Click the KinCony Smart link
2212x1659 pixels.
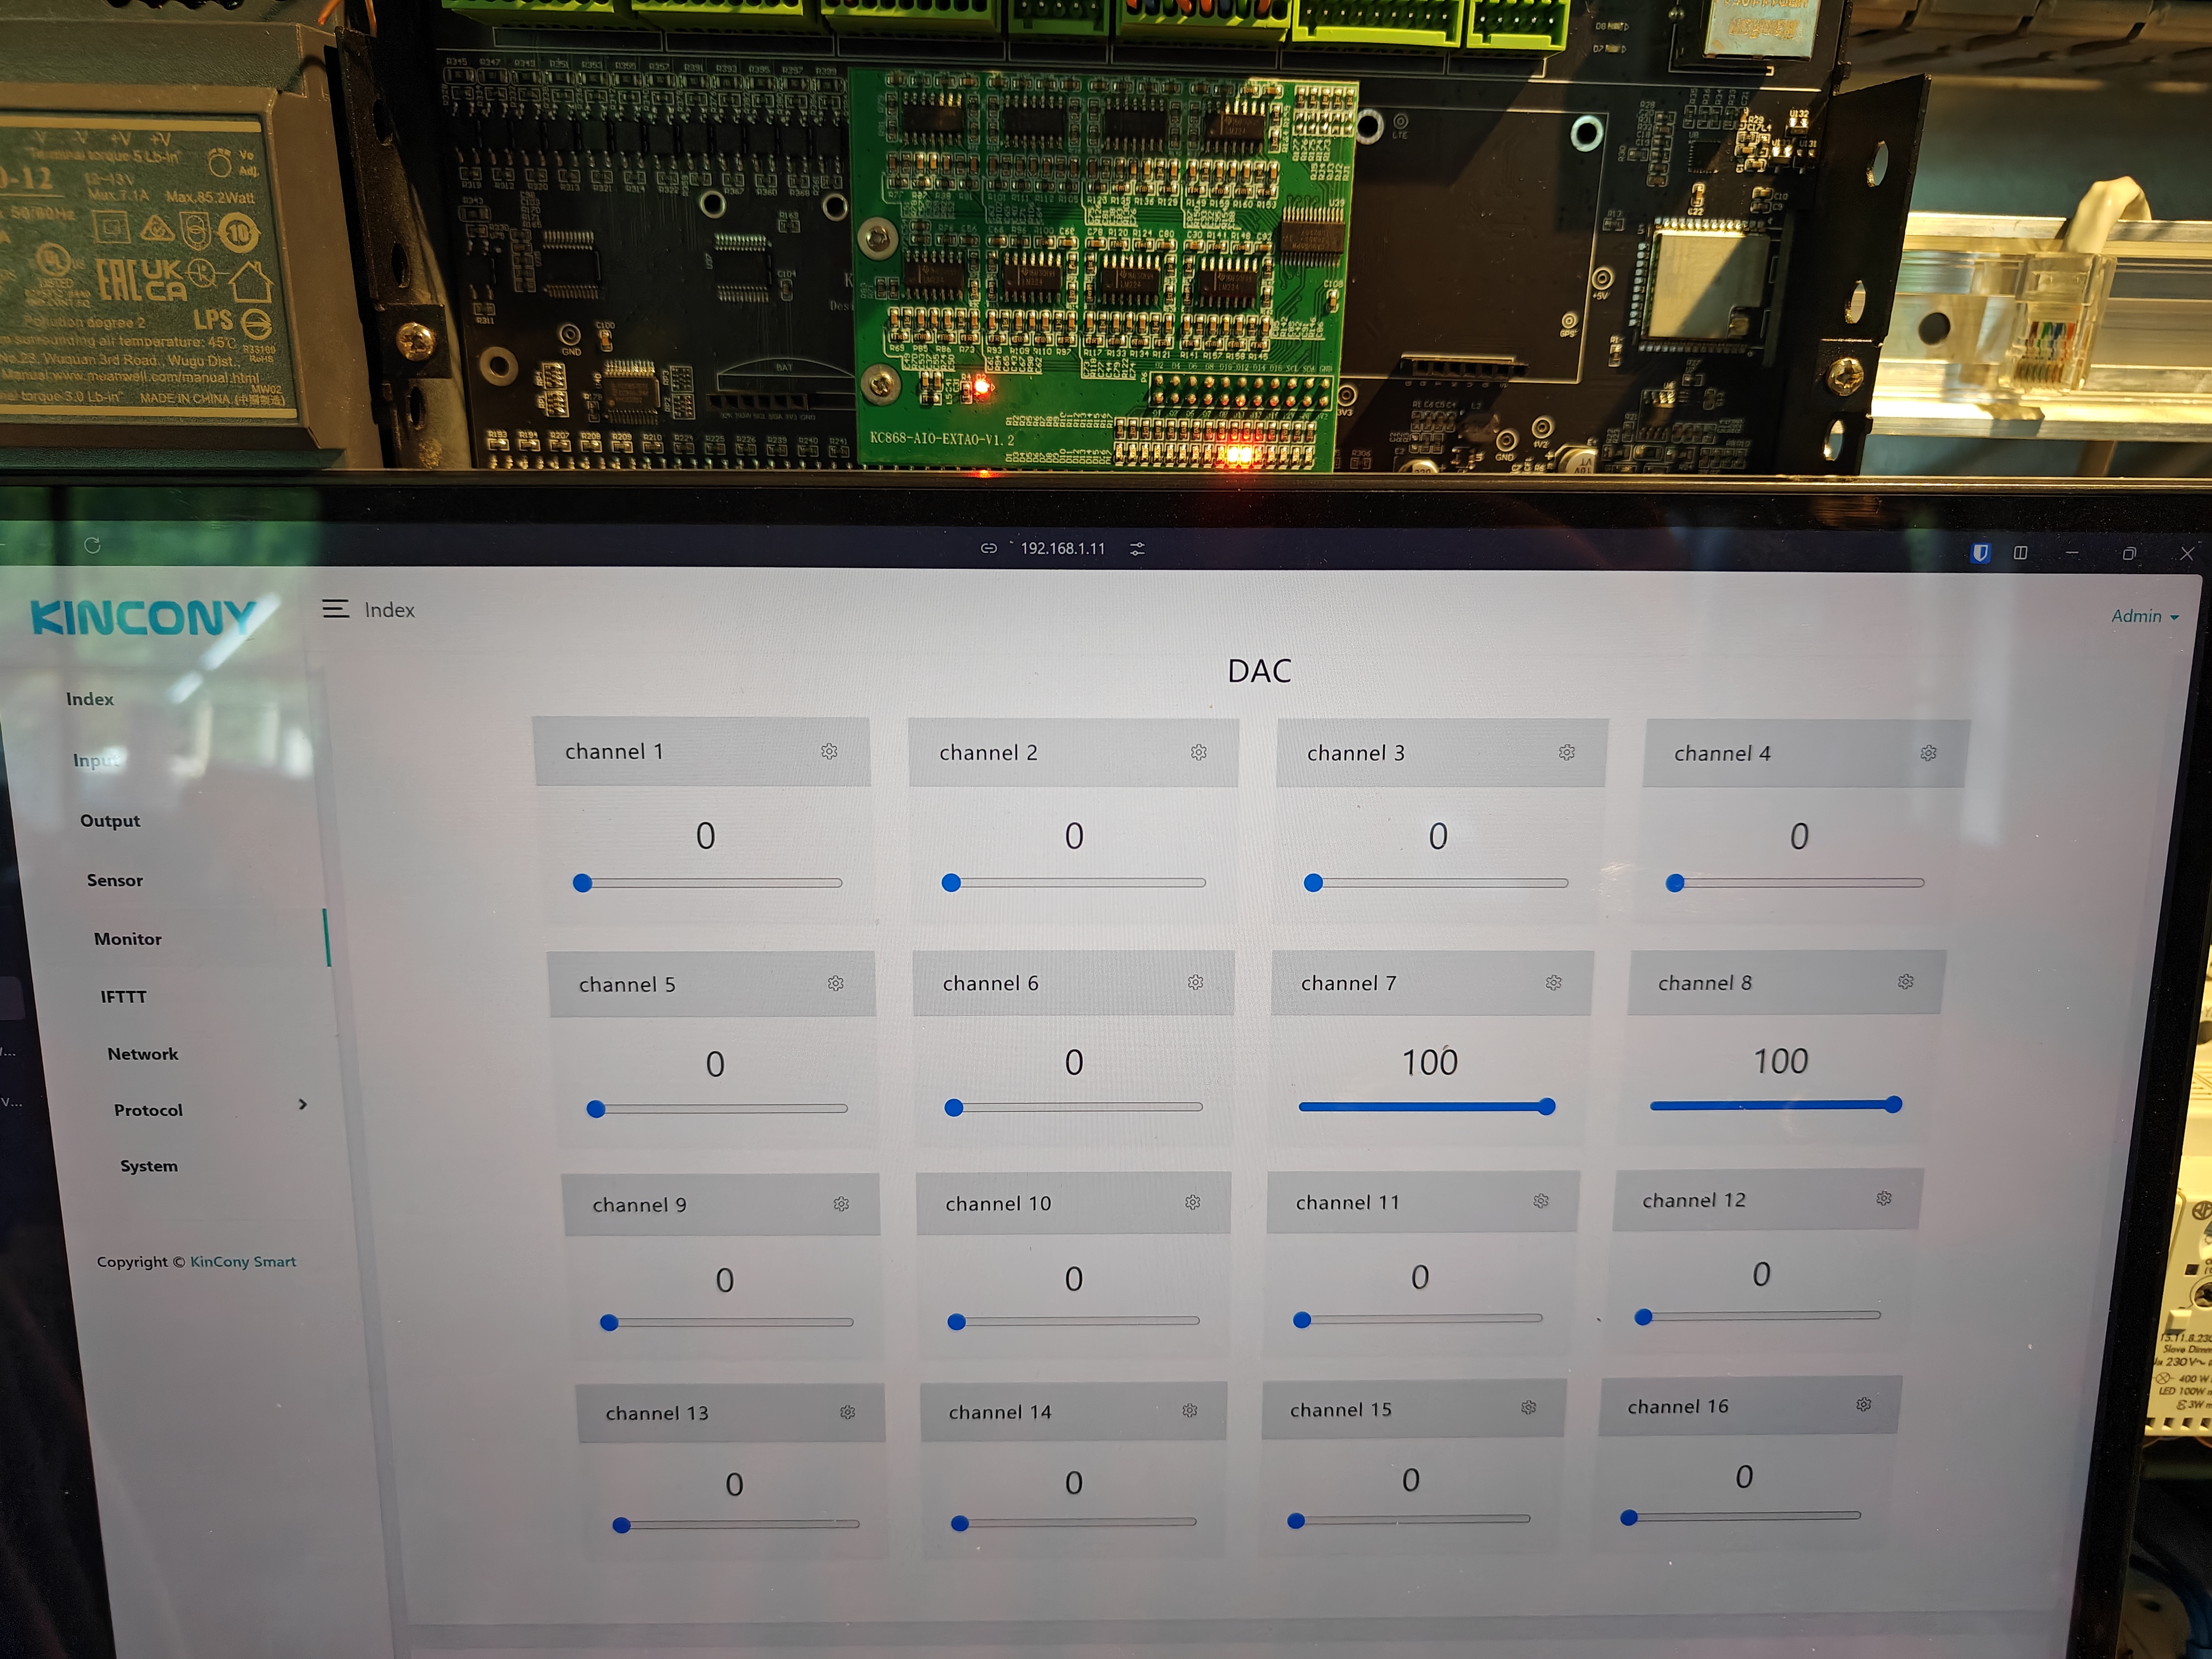coord(243,1261)
